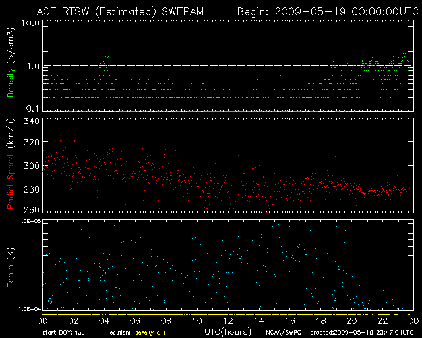Click the title 'ACE RTSW (Estimated) SWEPAM'

(x=120, y=12)
